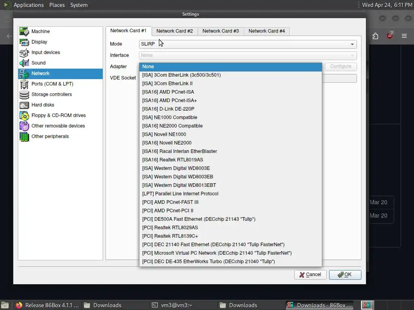Pick [ISA16] D-Link DE-220P adapter

pos(230,109)
